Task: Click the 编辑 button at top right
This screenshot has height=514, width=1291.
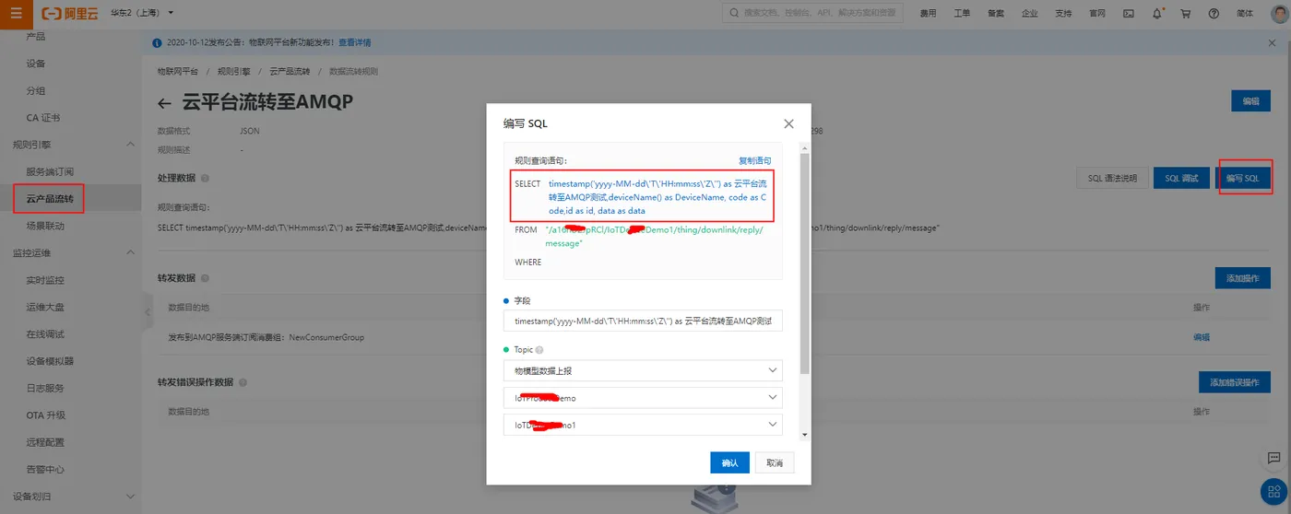Action: point(1250,101)
